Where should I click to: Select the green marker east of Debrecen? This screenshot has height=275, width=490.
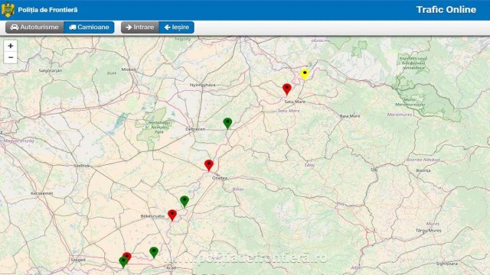(x=227, y=123)
